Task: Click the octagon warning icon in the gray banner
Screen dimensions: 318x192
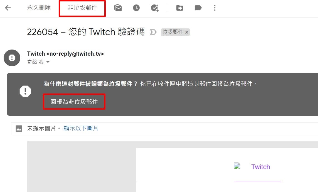Action: point(25,91)
